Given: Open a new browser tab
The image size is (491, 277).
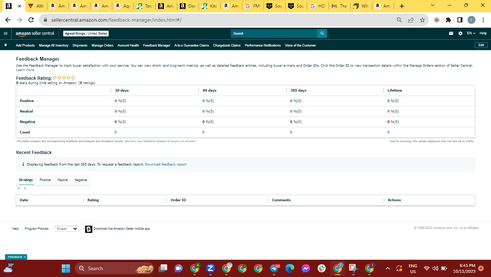Looking at the screenshot, I should 402,6.
